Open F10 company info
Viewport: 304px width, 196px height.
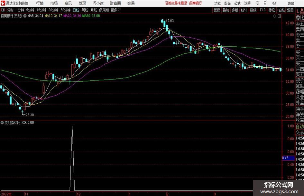coord(263,10)
